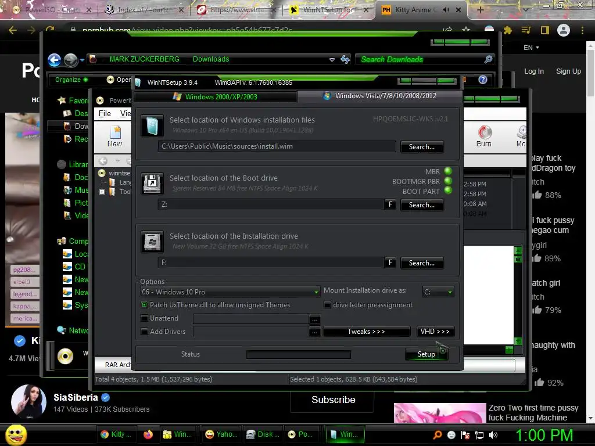Image resolution: width=595 pixels, height=446 pixels.
Task: Click the New icon in PowerISO toolbar
Action: (114, 136)
